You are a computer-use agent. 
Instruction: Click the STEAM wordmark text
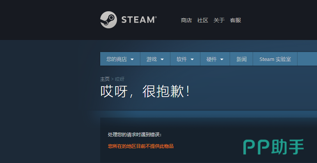(138, 20)
